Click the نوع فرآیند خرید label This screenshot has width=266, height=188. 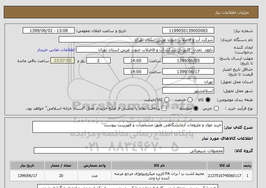239,108
